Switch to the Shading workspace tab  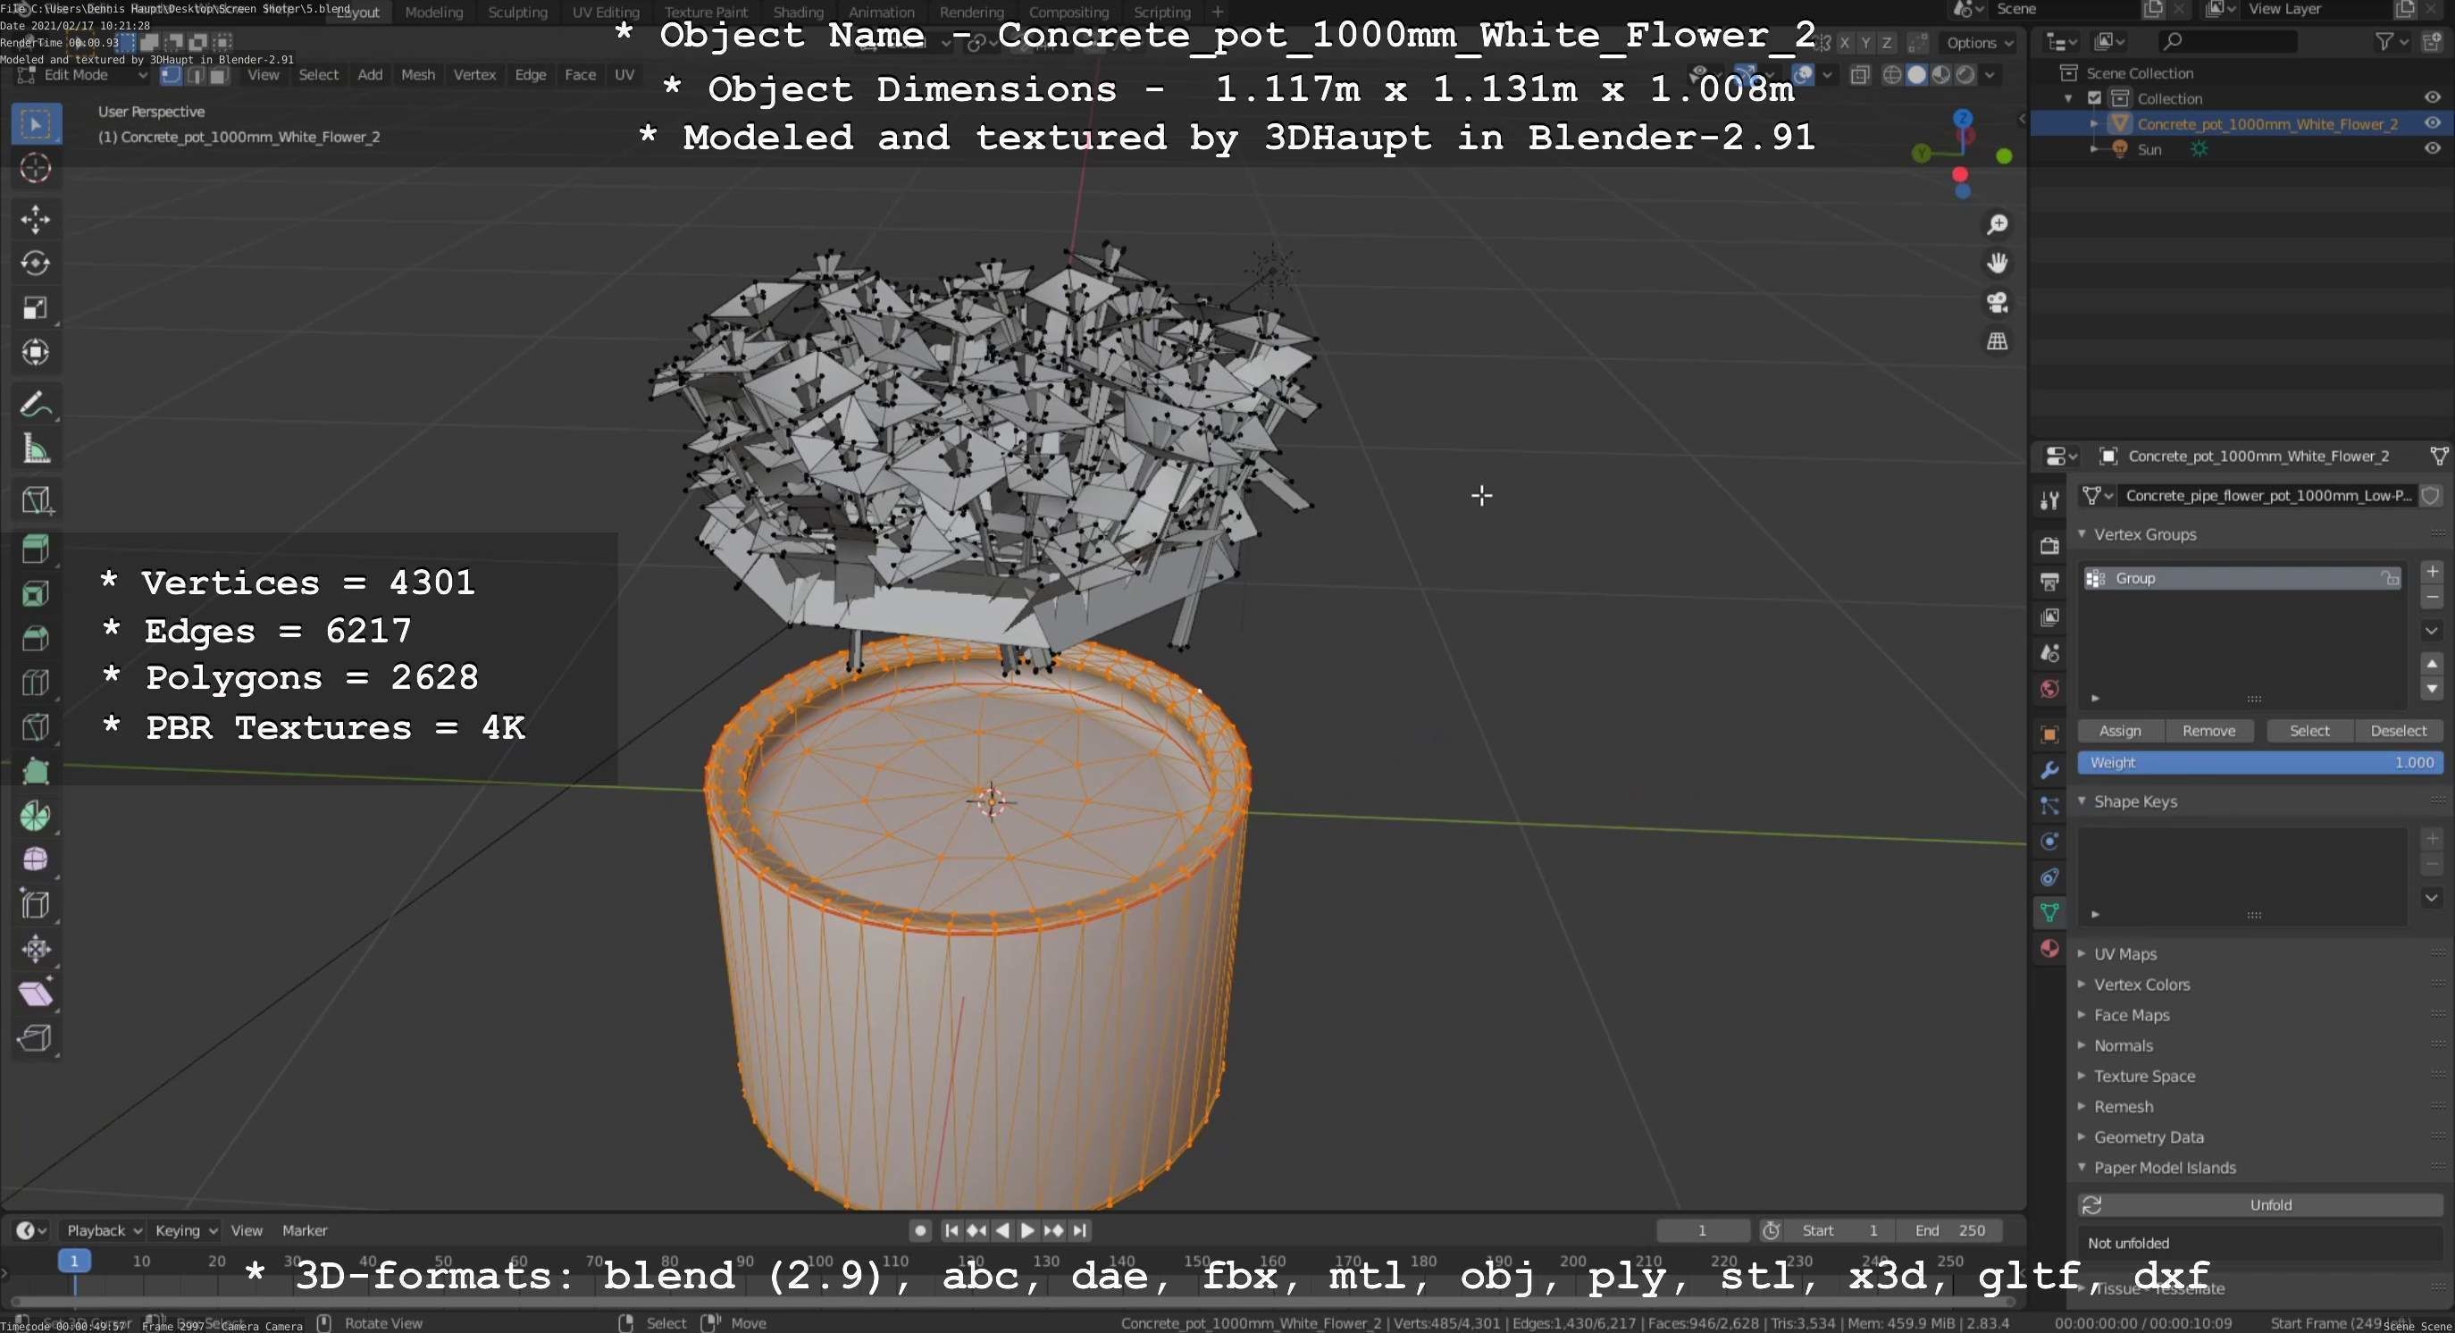point(798,13)
